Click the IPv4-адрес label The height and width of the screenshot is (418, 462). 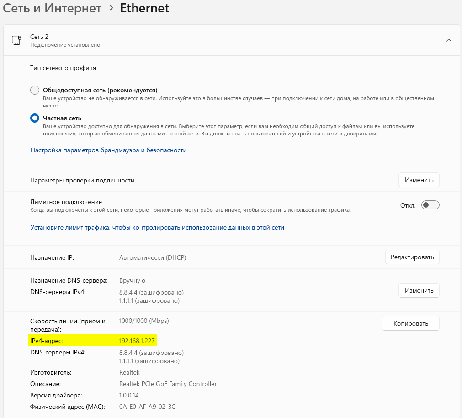[46, 341]
